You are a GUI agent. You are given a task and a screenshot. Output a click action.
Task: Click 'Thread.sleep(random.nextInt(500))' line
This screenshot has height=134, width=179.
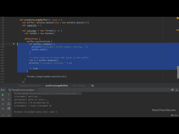47,76
